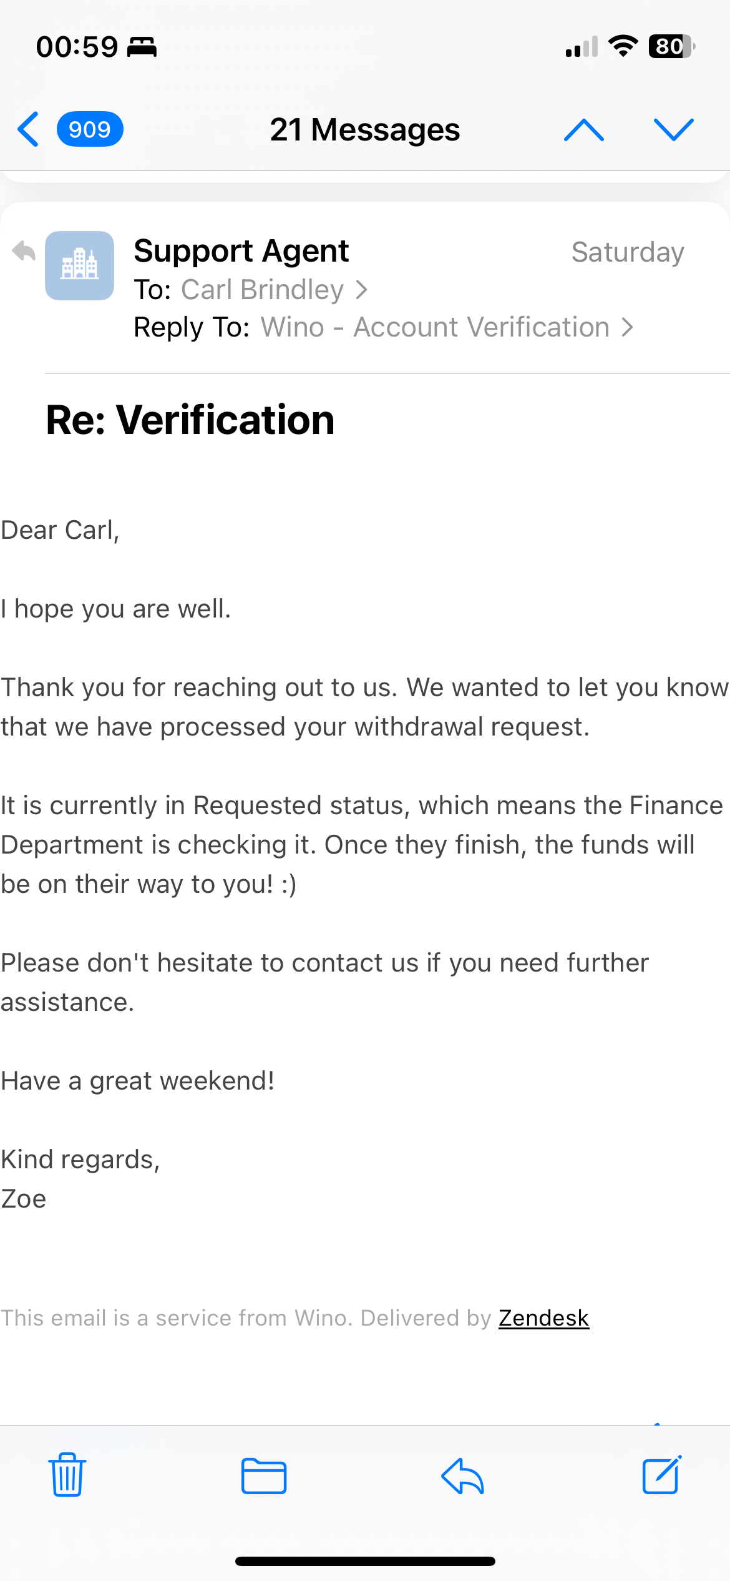Screen dimensions: 730x1581
Task: Tap the battery level indicator
Action: click(x=671, y=46)
